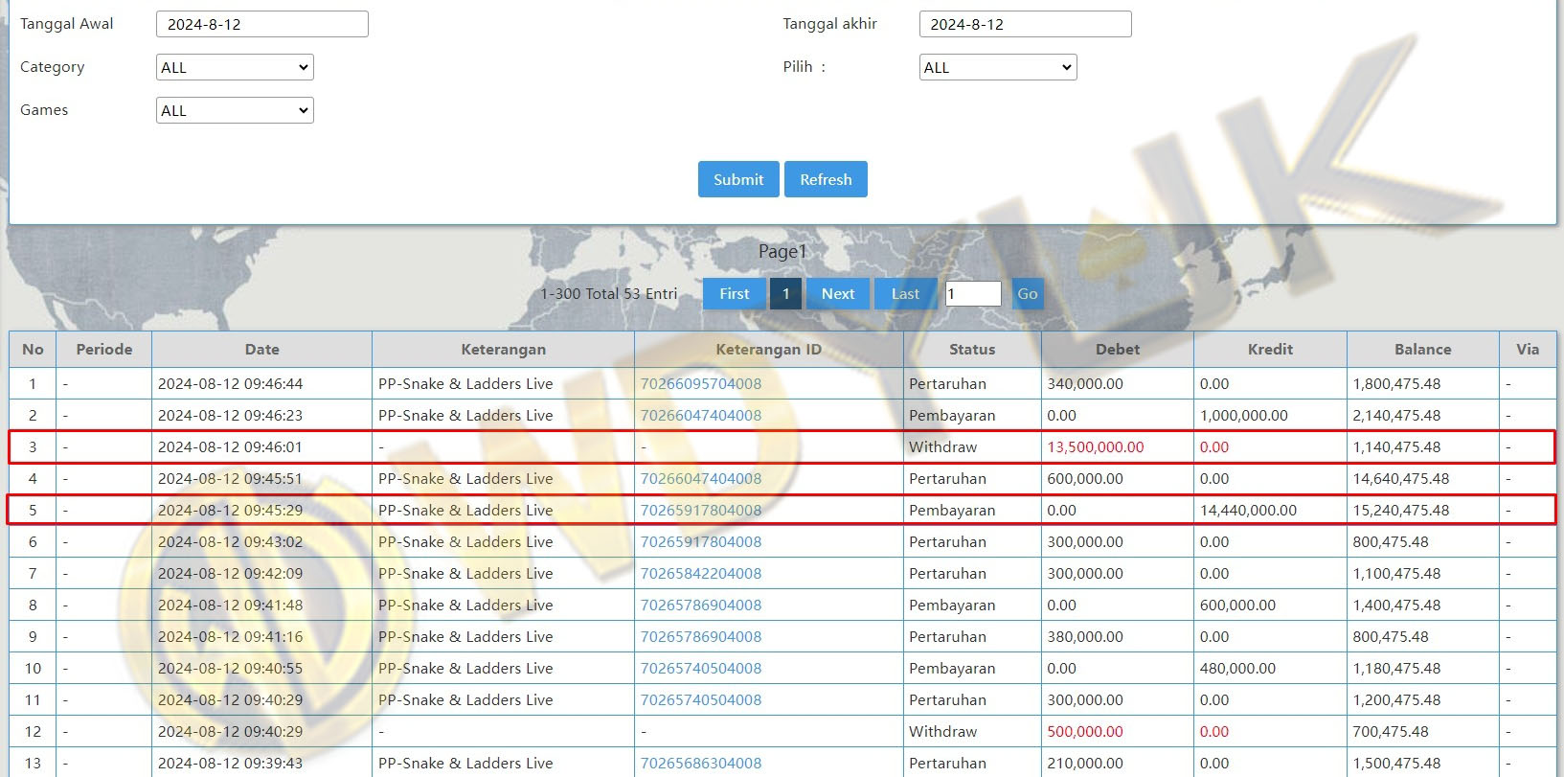Click the '1-300 Total 53 Entri' text

pyautogui.click(x=609, y=293)
